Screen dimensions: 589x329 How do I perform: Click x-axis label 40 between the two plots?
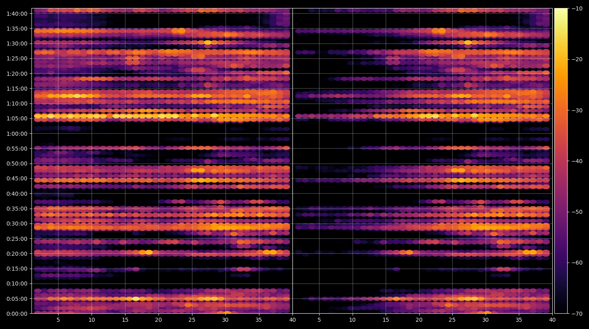point(292,320)
